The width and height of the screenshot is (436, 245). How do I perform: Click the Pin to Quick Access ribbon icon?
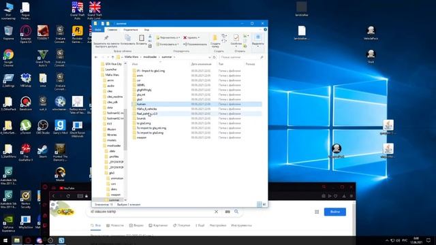point(106,38)
